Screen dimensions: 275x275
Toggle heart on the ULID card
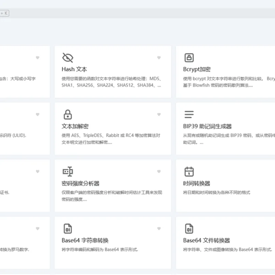(37, 114)
